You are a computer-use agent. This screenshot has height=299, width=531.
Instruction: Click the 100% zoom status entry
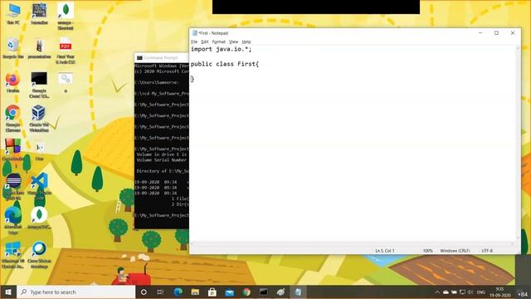pyautogui.click(x=428, y=251)
